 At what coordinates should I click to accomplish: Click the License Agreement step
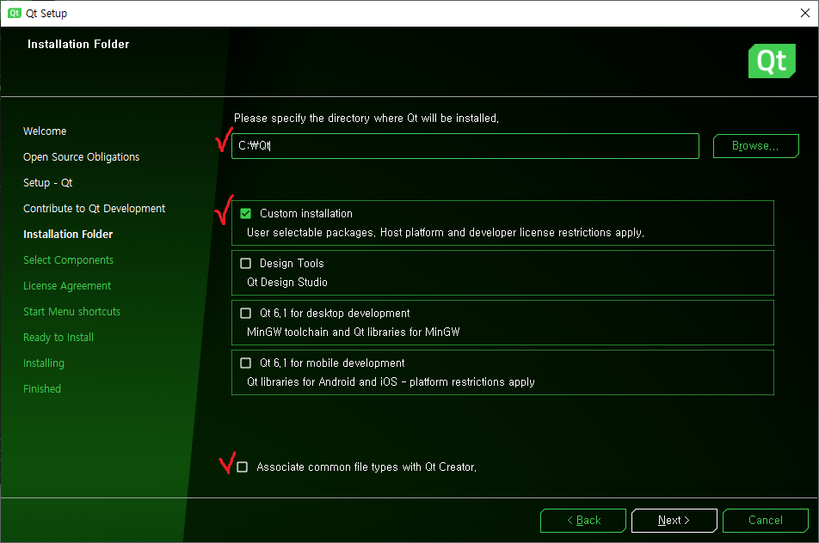[67, 286]
